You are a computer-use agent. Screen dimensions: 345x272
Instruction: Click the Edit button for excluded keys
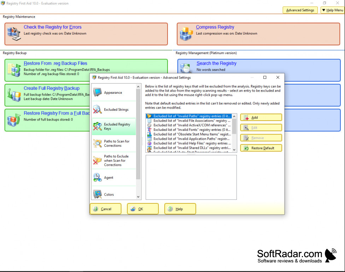tap(261, 128)
